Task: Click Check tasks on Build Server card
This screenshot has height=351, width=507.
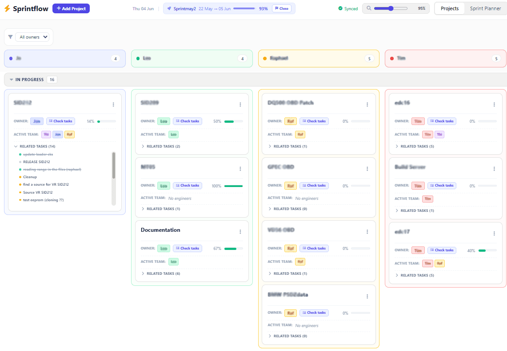Action: point(442,186)
